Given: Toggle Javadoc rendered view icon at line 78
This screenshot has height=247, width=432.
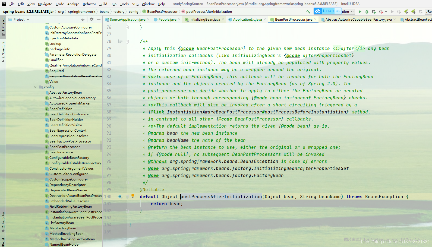Looking at the screenshot, I should [120, 41].
